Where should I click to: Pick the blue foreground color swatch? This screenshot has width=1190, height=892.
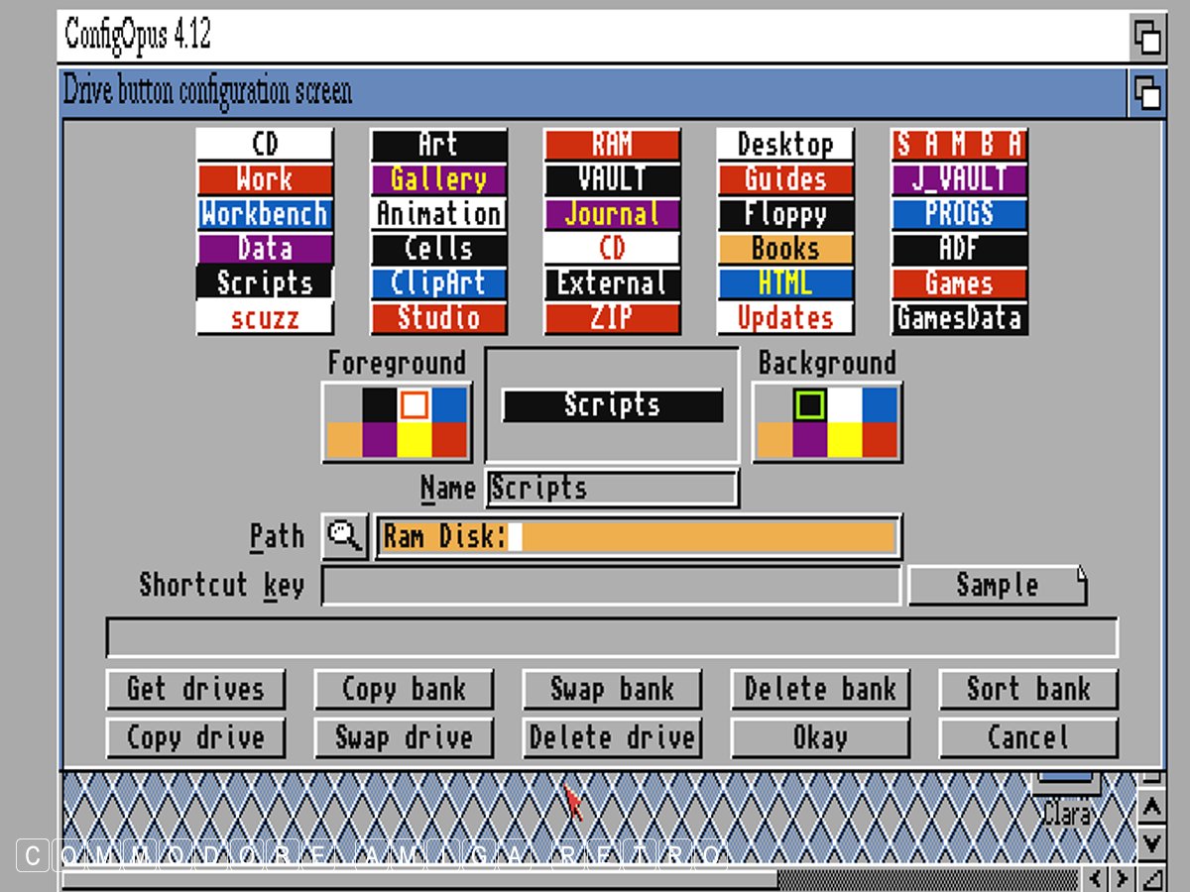pyautogui.click(x=448, y=404)
